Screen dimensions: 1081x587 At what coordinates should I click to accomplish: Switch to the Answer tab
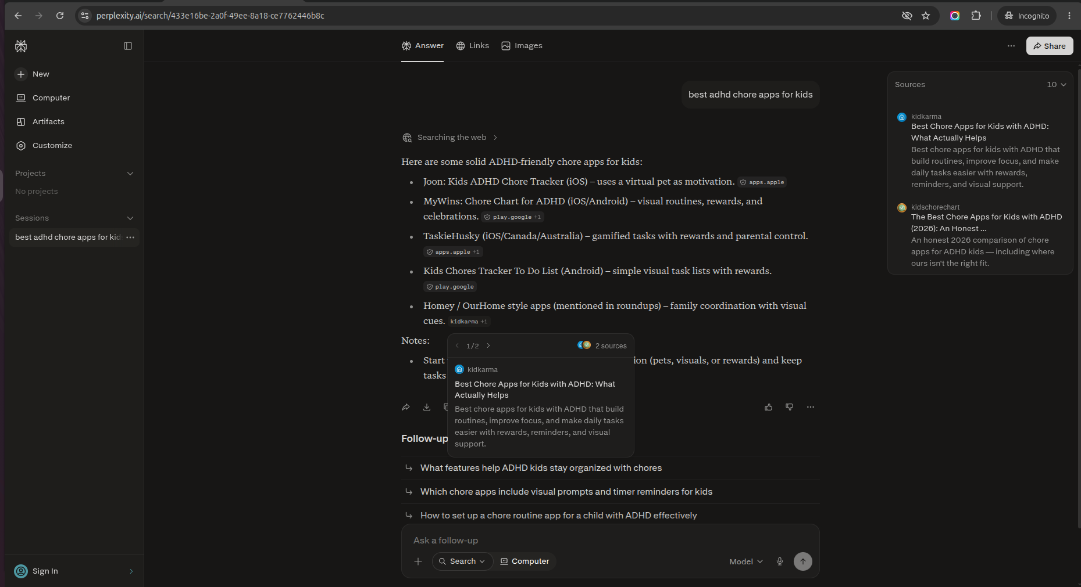[x=423, y=46]
